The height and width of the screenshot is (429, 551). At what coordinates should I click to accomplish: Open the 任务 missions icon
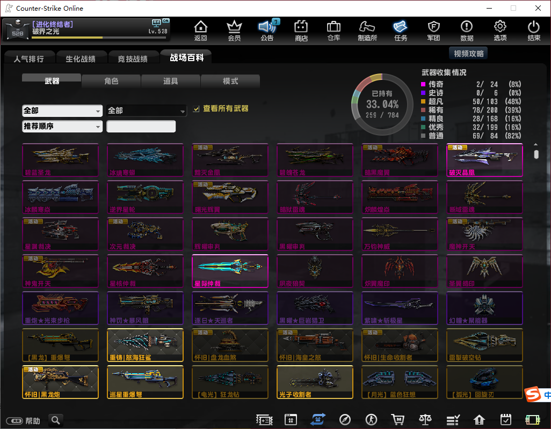401,31
